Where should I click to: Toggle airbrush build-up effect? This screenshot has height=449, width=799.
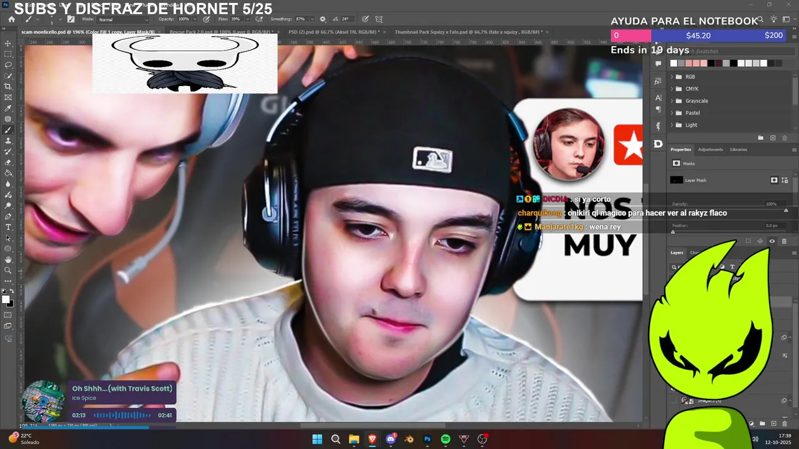click(260, 19)
